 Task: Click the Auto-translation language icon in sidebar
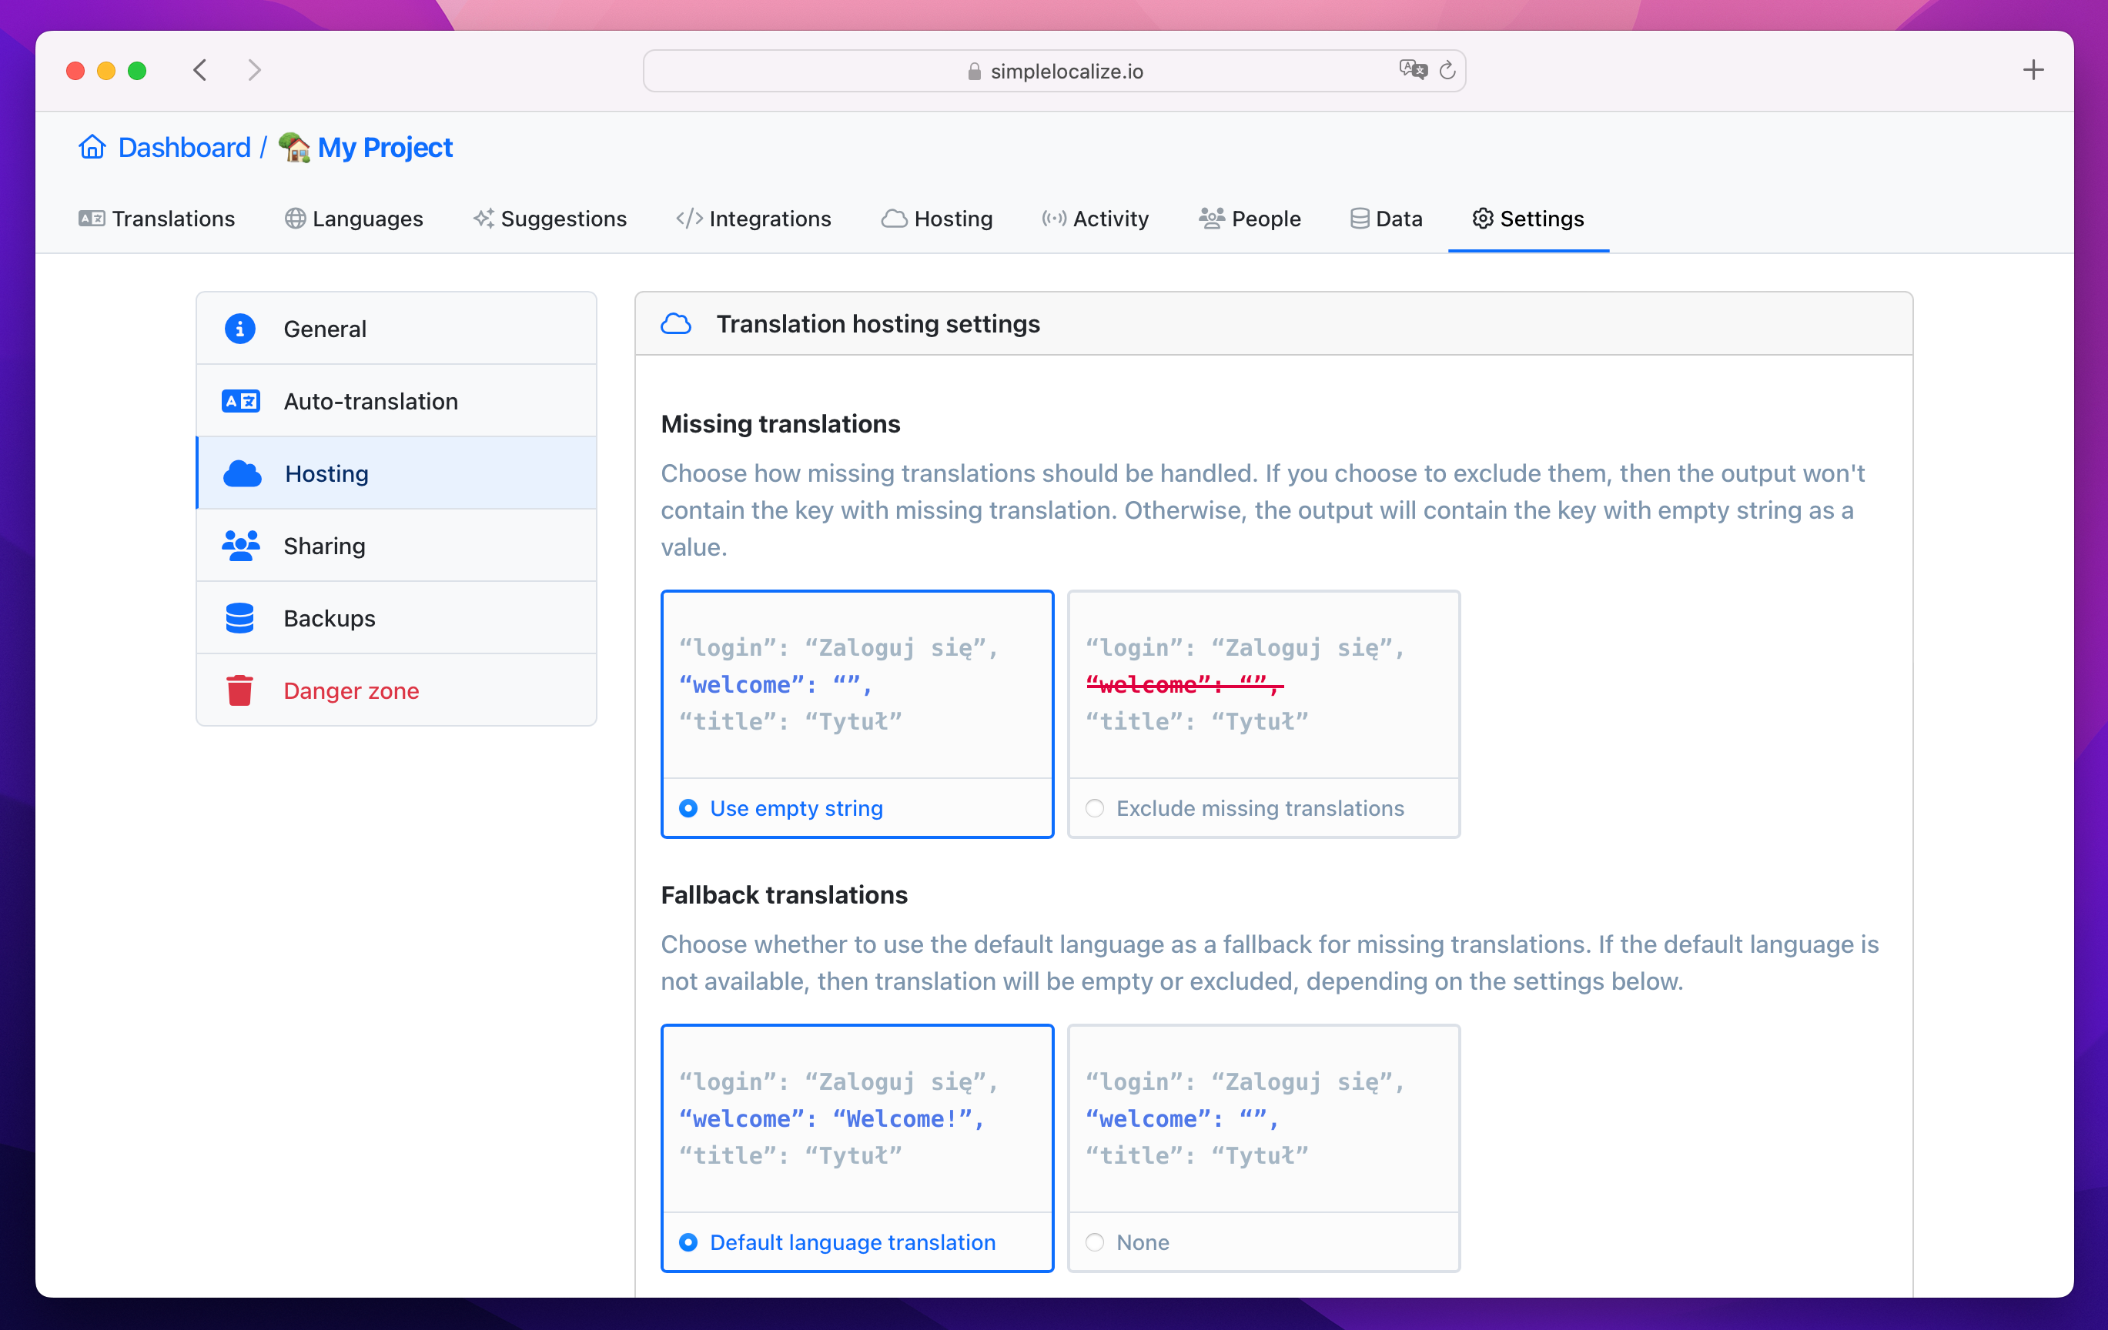[240, 402]
